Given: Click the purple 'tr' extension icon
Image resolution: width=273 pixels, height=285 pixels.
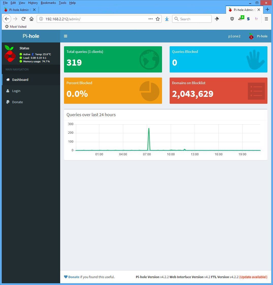Looking at the screenshot, I should point(256,19).
